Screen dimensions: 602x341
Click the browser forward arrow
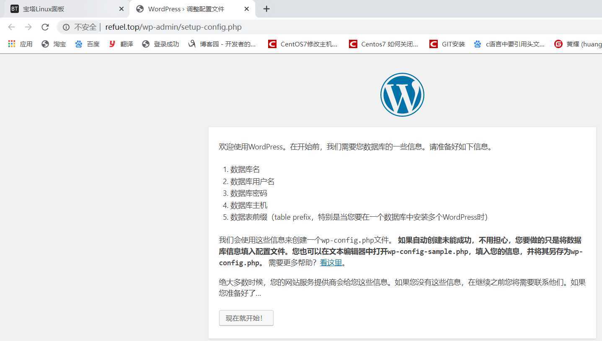(x=28, y=27)
